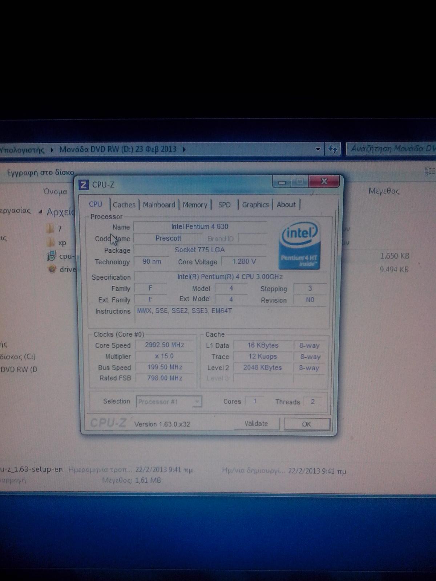Open the Mainboard tab in CPU-Z
The image size is (436, 581).
point(159,205)
